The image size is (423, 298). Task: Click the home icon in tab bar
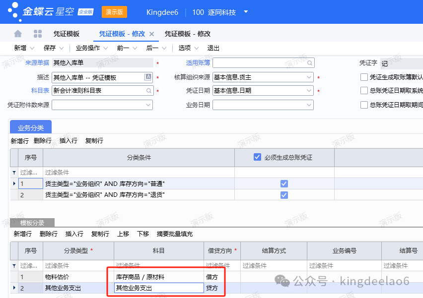[18, 34]
